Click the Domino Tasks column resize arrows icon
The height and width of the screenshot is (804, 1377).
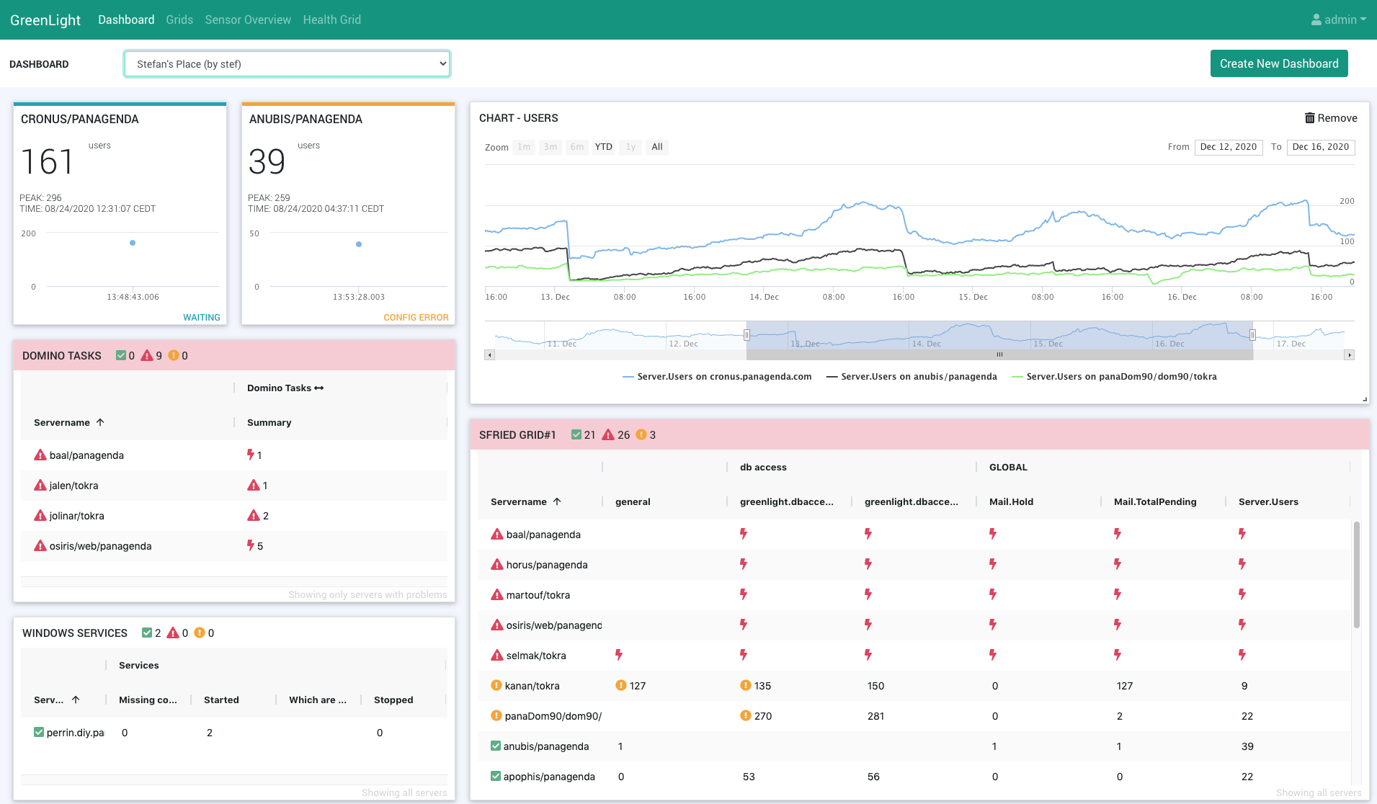pos(319,388)
